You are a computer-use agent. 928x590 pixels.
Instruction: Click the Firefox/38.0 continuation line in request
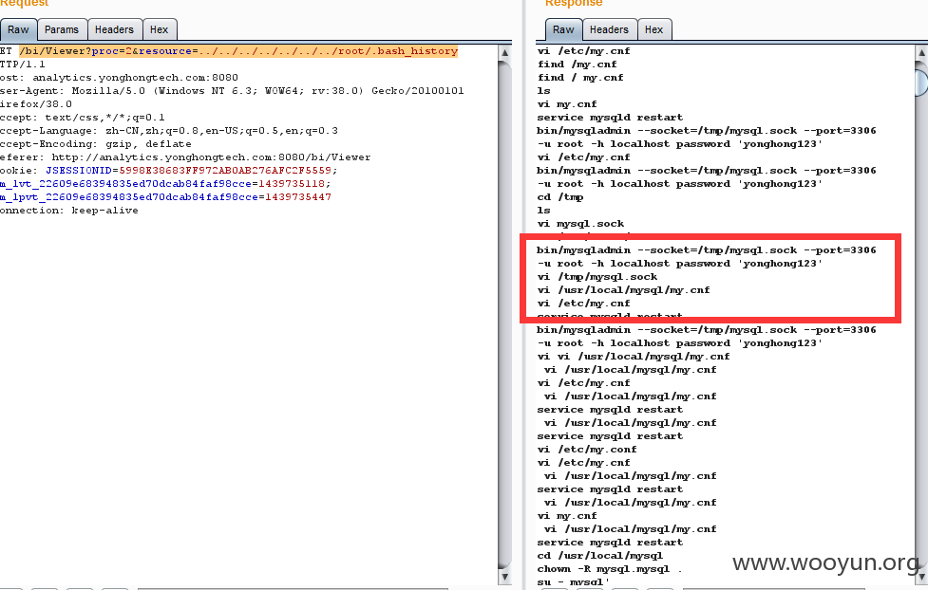(36, 104)
